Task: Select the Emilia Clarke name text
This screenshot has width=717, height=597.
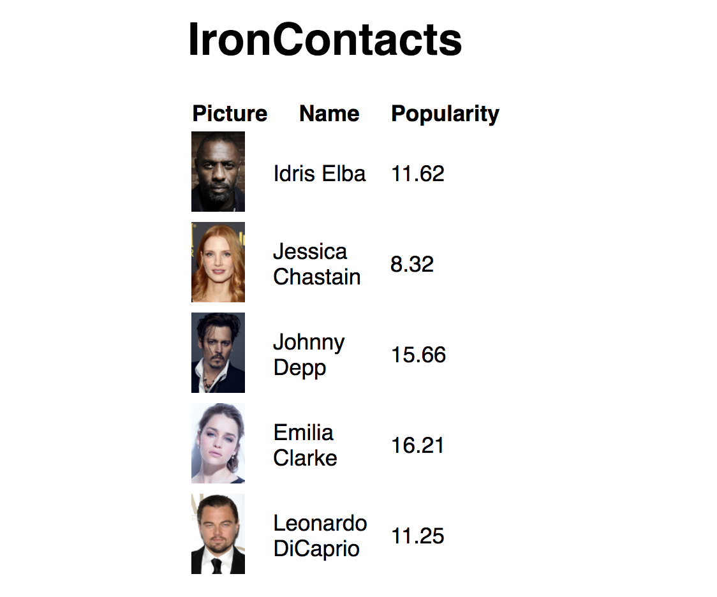Action: (x=305, y=445)
